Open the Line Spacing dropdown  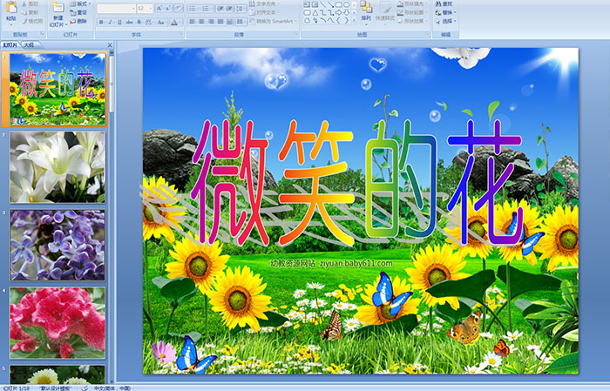[x=241, y=8]
